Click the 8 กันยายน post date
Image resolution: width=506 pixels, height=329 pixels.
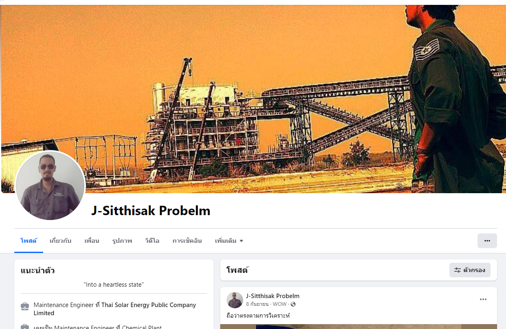[x=257, y=304]
